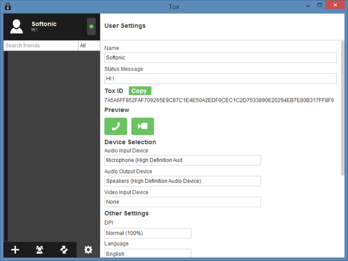Click the Softonic profile avatar
The image size is (348, 261).
click(x=16, y=27)
